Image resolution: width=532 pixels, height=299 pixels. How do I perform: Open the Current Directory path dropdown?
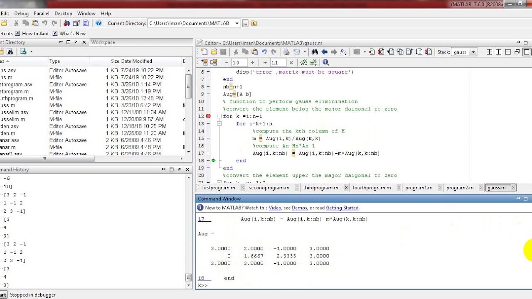pyautogui.click(x=237, y=23)
